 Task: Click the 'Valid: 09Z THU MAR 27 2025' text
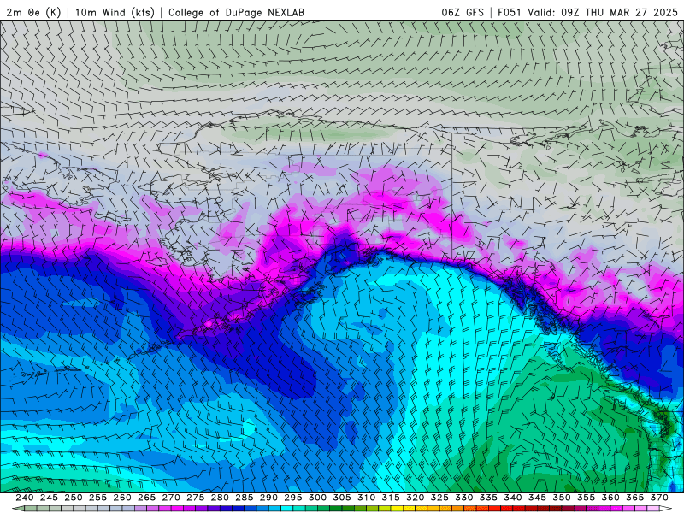click(603, 12)
